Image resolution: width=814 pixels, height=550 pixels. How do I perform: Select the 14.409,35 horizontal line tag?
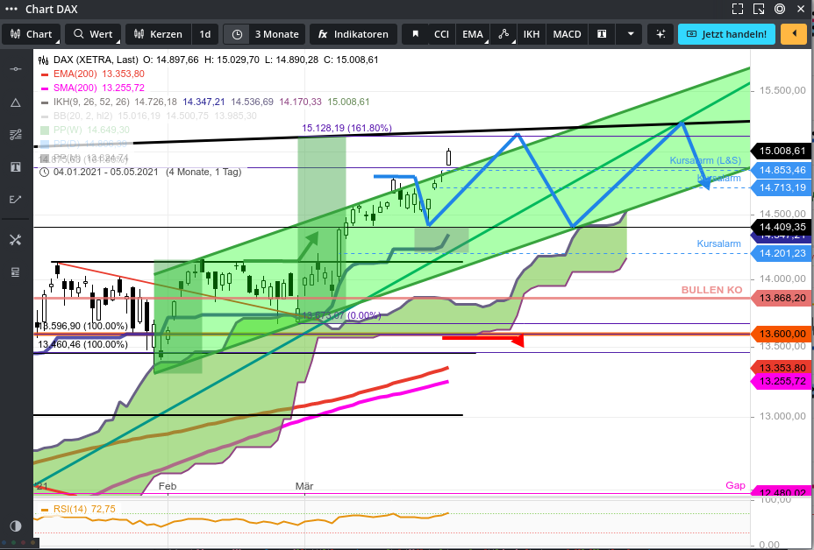point(782,227)
